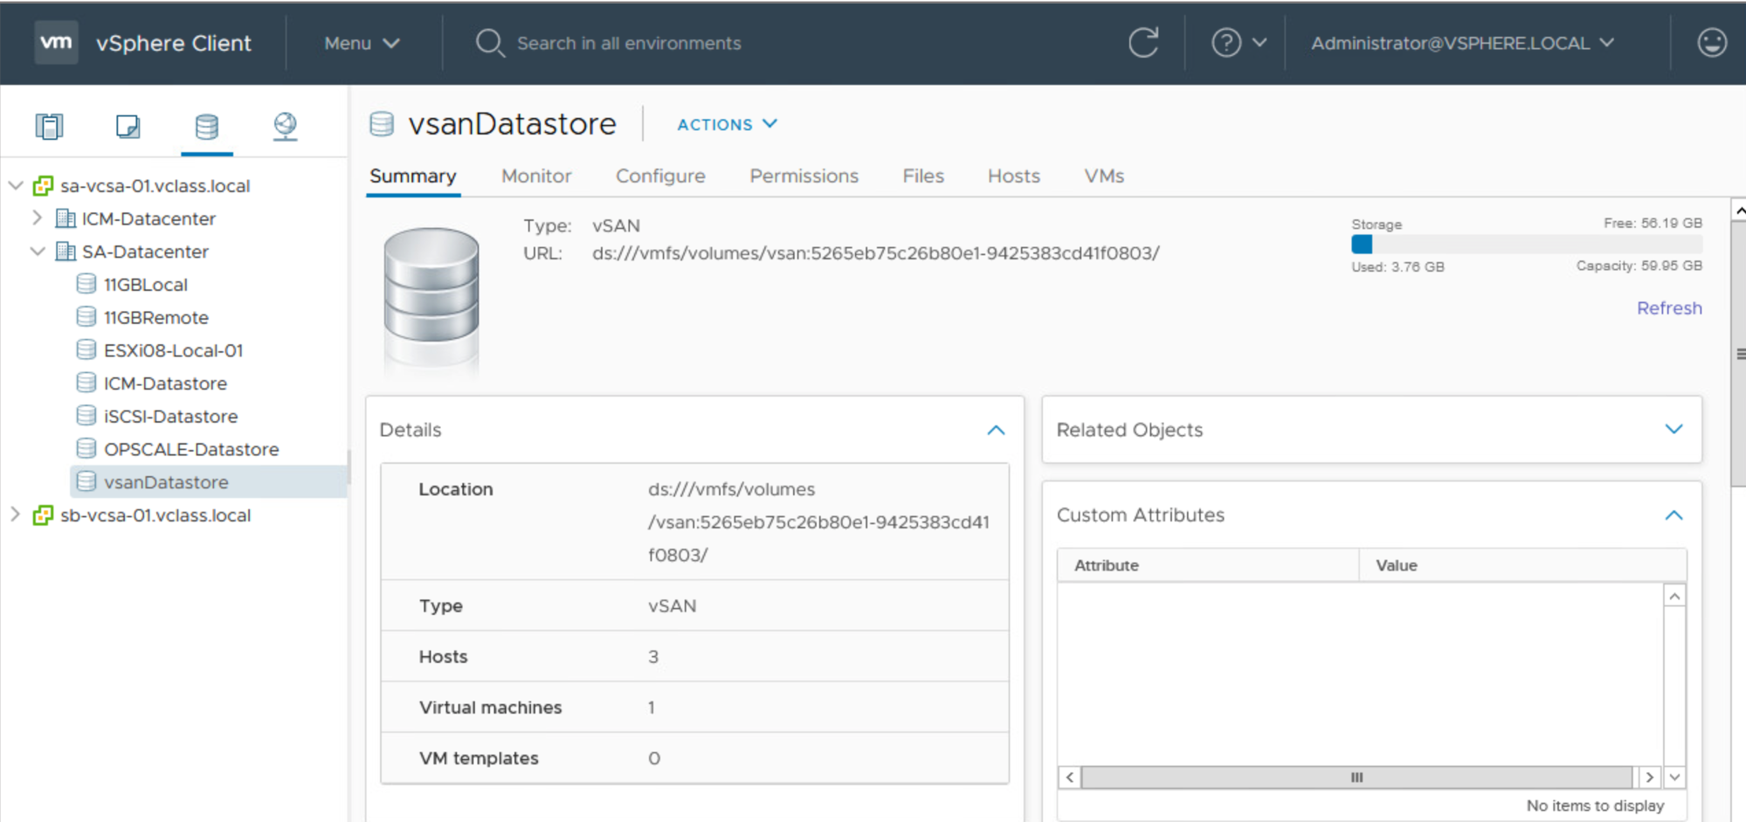
Task: Open the ACTIONS dropdown
Action: (727, 124)
